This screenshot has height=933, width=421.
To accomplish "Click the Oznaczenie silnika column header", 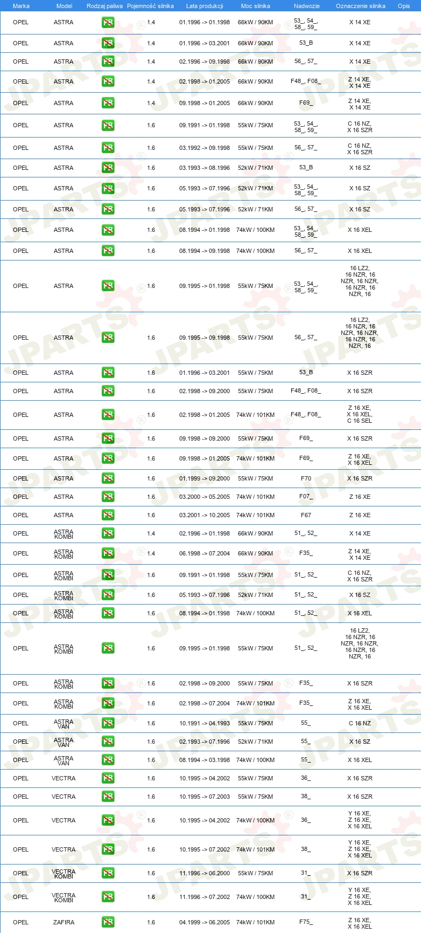I will [361, 6].
